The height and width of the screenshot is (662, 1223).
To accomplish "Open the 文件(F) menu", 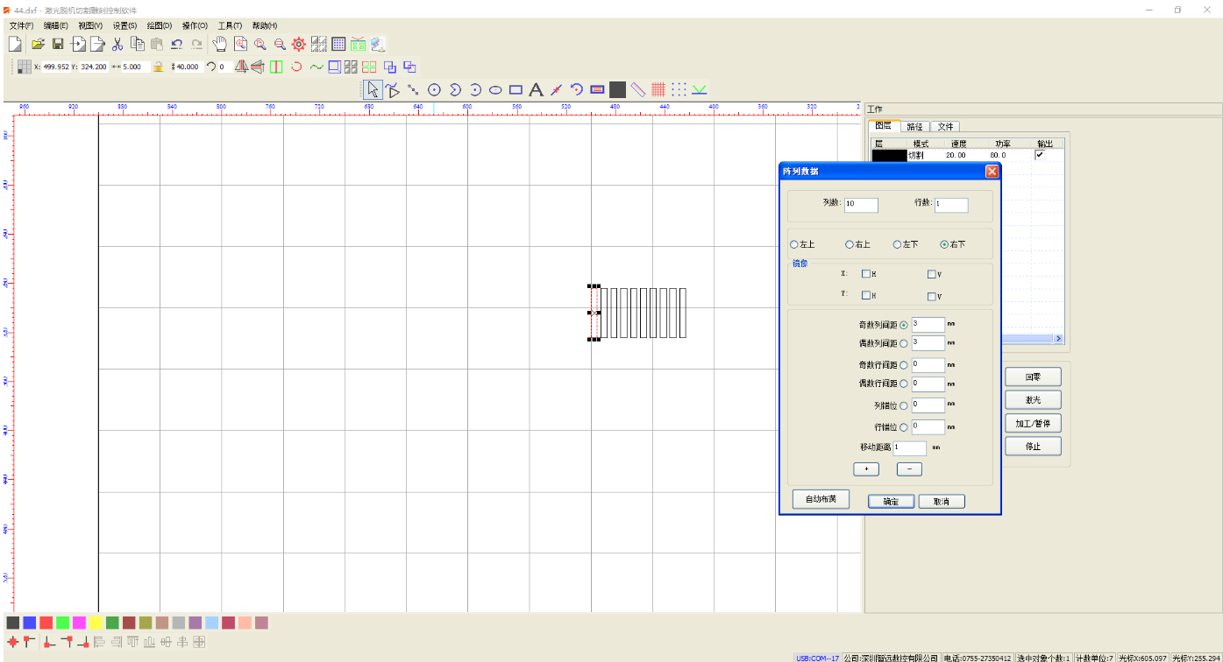I will click(x=21, y=26).
